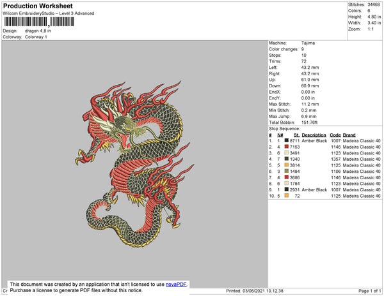Viewport: 384px width, 296px height.
Task: Select "Madeira Classic 40" in stop row 10
Action: pyautogui.click(x=362, y=196)
